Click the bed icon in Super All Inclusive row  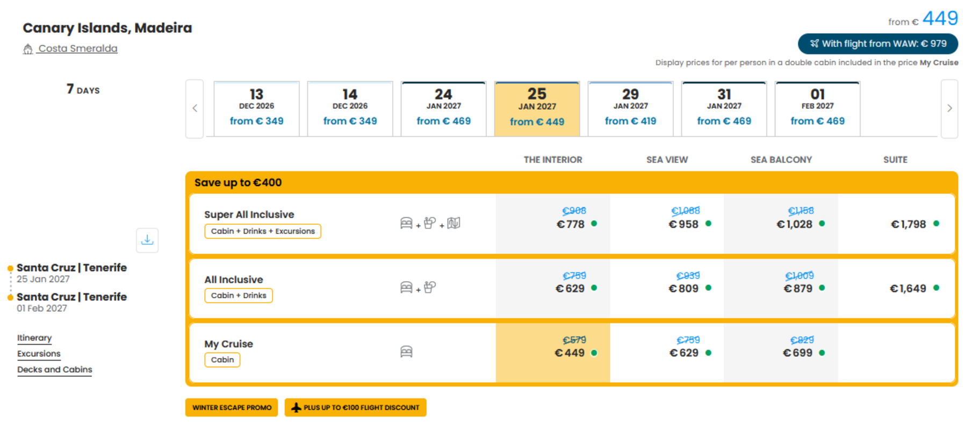point(406,223)
